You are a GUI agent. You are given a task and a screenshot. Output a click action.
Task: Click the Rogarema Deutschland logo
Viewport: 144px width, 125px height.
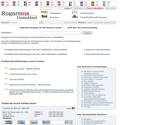[19, 15]
